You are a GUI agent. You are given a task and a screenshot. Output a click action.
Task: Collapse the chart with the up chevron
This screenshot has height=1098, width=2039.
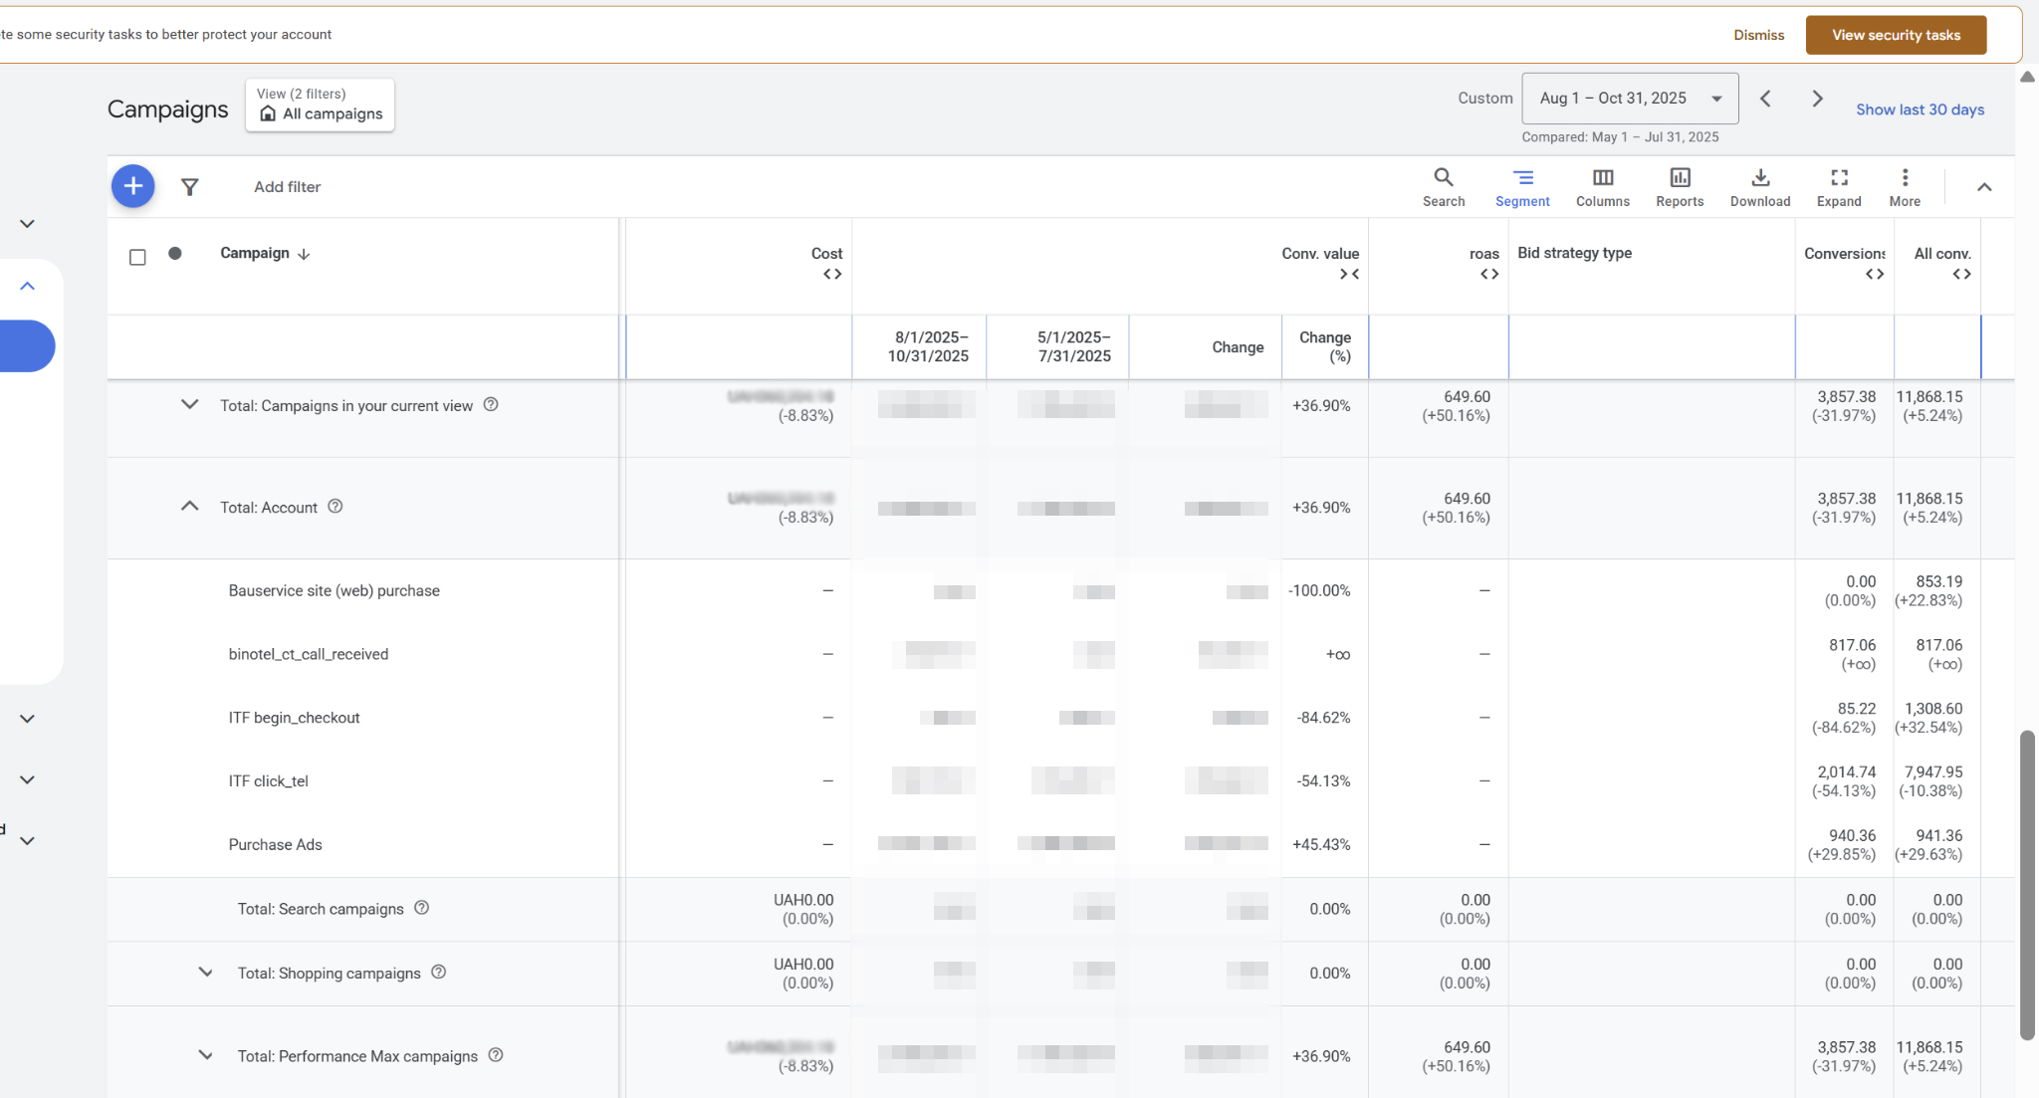point(1983,187)
